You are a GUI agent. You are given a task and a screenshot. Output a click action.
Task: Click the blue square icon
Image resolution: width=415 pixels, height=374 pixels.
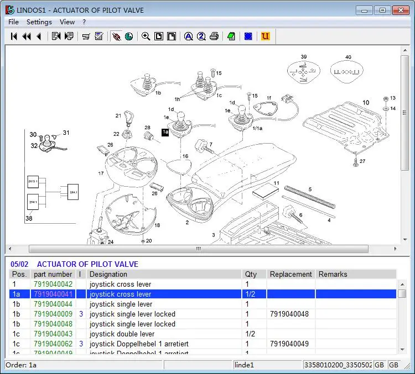pos(248,36)
